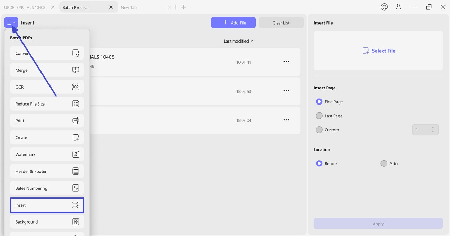Close the Batch Process tab

point(111,7)
